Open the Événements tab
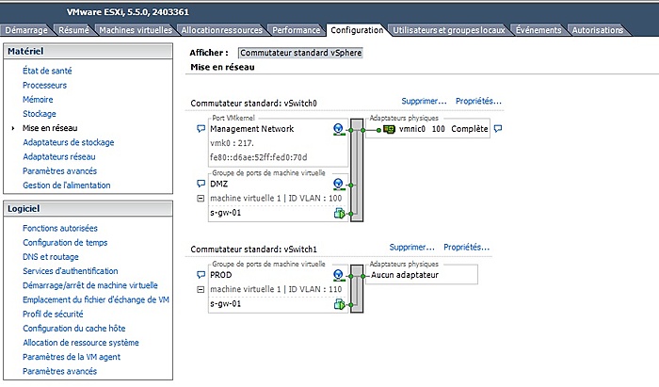 pyautogui.click(x=538, y=30)
